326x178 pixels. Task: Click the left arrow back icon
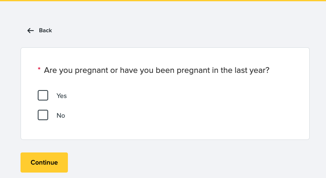(30, 31)
